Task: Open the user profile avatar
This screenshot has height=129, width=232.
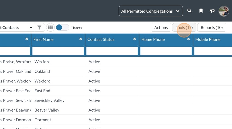Action: pos(224,11)
